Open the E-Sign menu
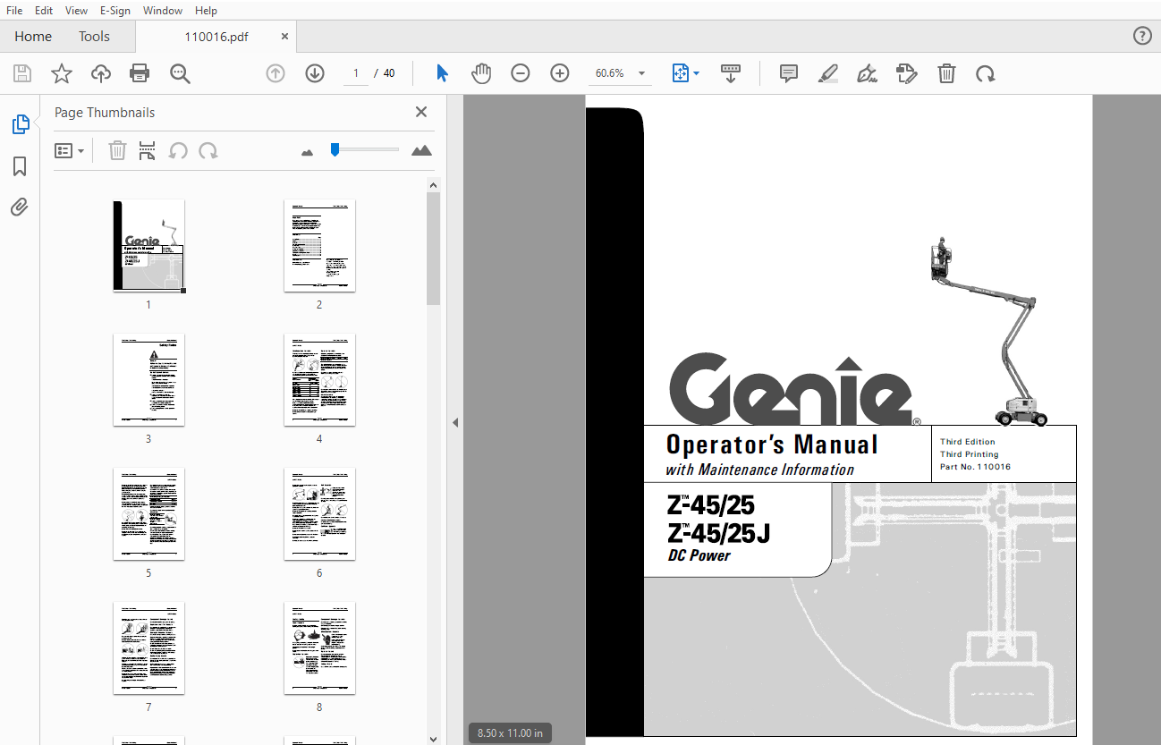The width and height of the screenshot is (1161, 745). point(115,10)
